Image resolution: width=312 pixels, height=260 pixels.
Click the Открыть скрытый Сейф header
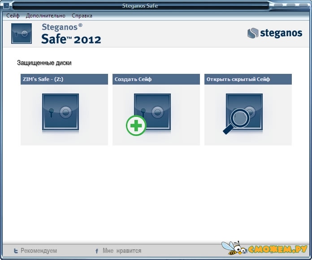(x=248, y=79)
